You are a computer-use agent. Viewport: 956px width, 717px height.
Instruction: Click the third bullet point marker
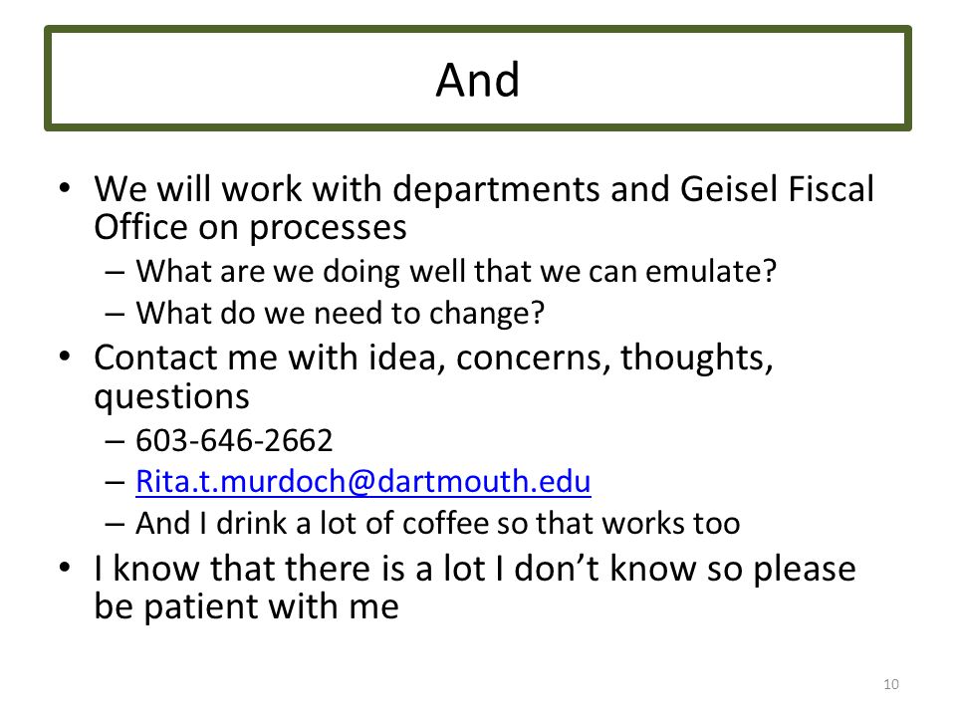66,568
